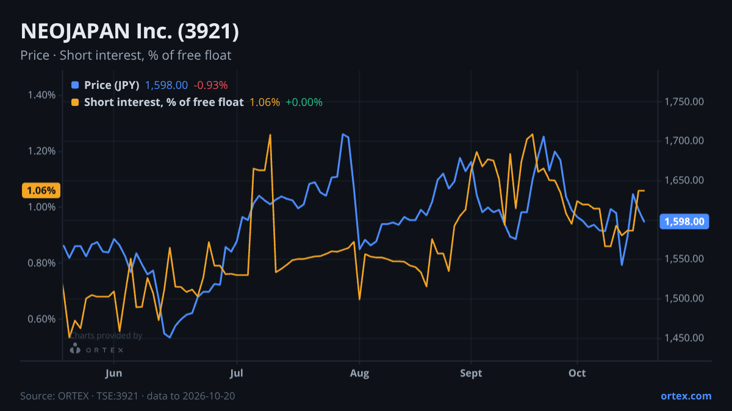Click the 0.60% left axis label
The height and width of the screenshot is (411, 732).
(41, 319)
